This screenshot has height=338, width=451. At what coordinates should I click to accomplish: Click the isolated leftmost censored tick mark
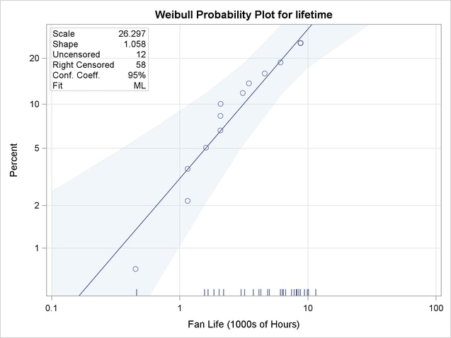point(136,292)
